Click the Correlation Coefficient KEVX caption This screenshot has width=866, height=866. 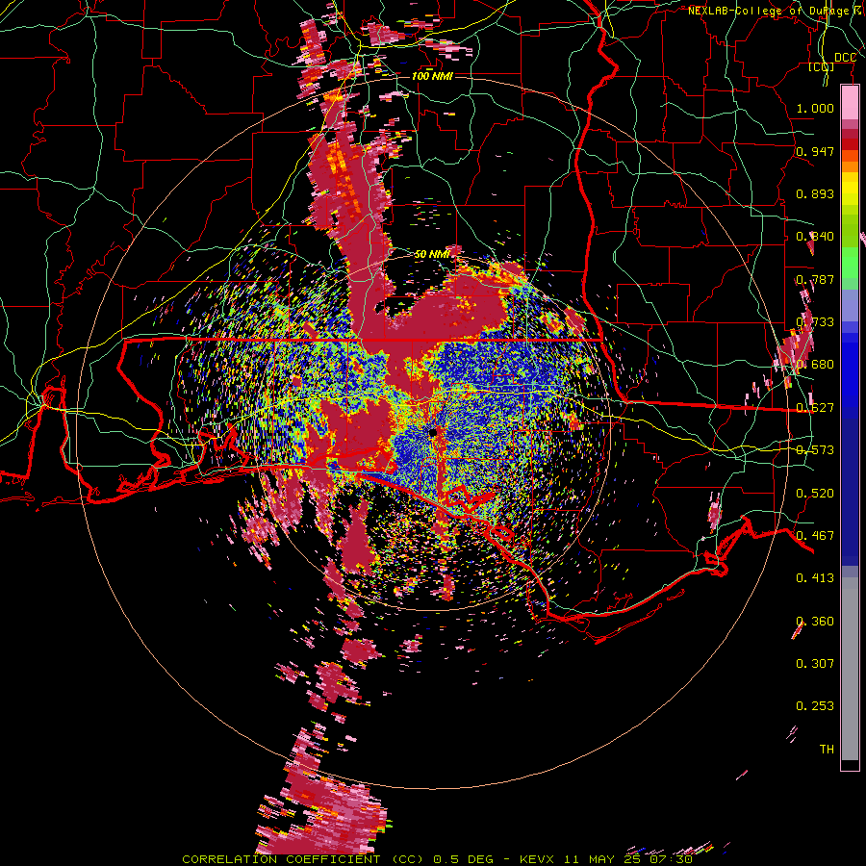point(437,859)
